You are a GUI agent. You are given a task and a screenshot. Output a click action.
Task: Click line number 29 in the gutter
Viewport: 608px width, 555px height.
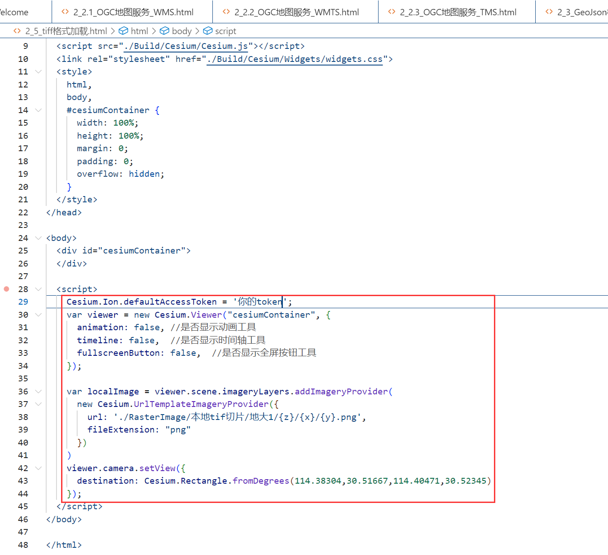click(23, 302)
